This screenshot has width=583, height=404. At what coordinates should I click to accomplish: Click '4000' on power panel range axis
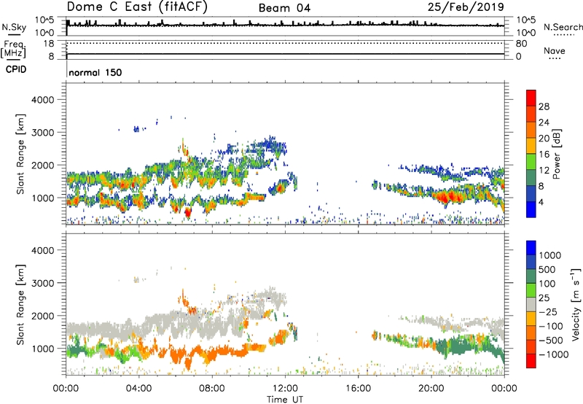click(x=43, y=100)
